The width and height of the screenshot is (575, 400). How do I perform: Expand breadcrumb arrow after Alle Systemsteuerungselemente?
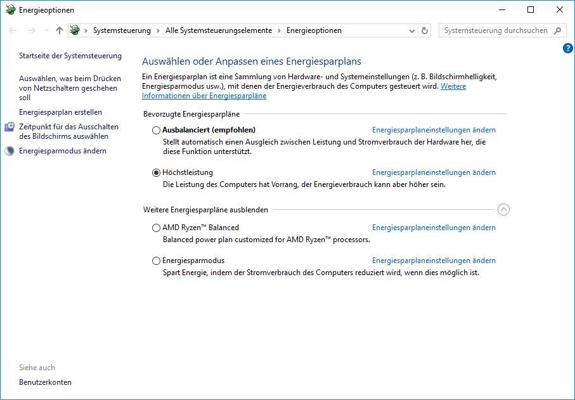pyautogui.click(x=279, y=30)
